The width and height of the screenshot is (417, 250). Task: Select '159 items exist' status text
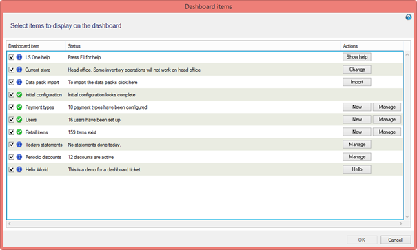(x=82, y=132)
